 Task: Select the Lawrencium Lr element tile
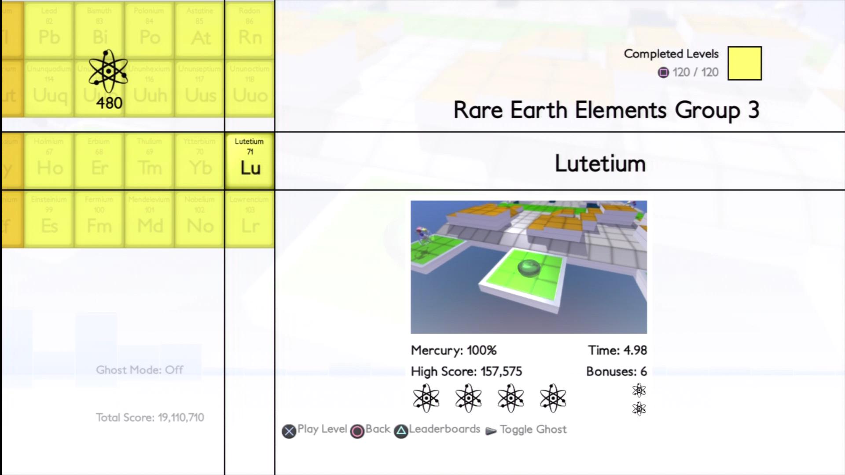point(250,219)
